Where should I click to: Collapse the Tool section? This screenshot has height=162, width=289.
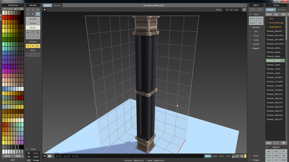coord(251,14)
